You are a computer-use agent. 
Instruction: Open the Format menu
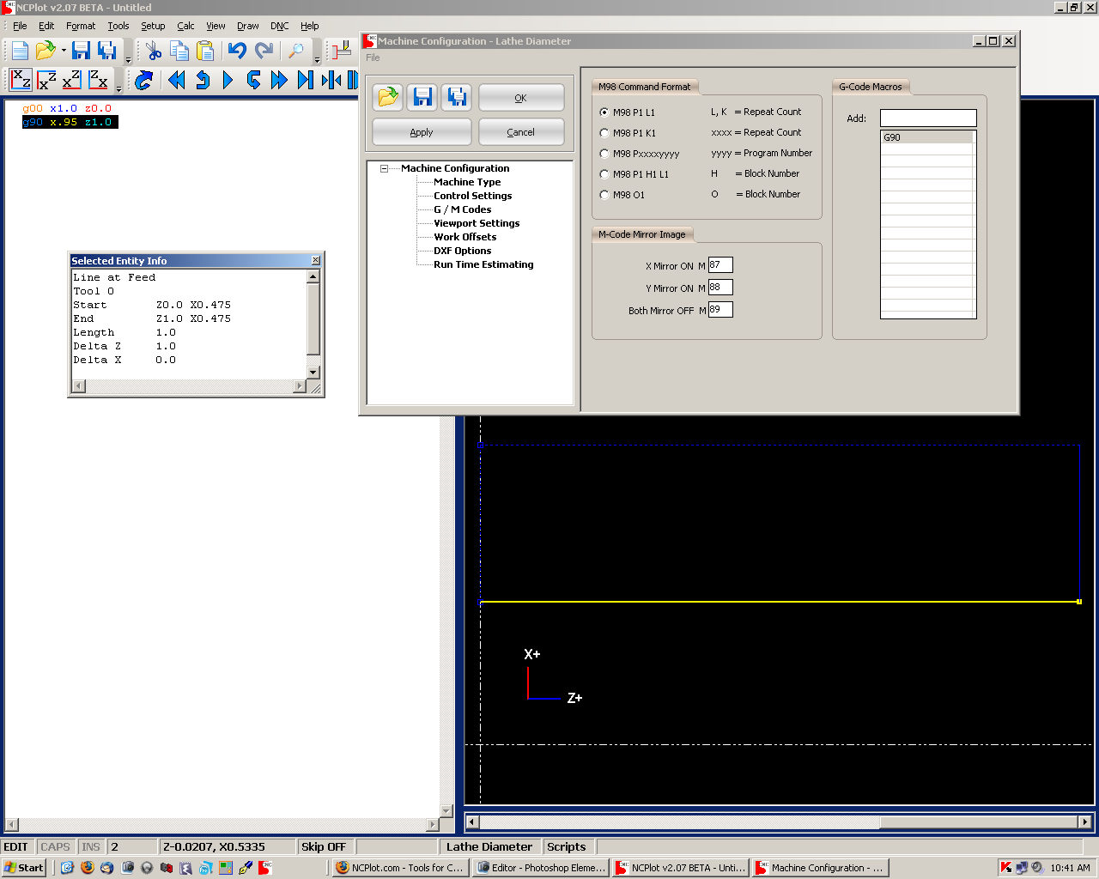click(x=81, y=26)
